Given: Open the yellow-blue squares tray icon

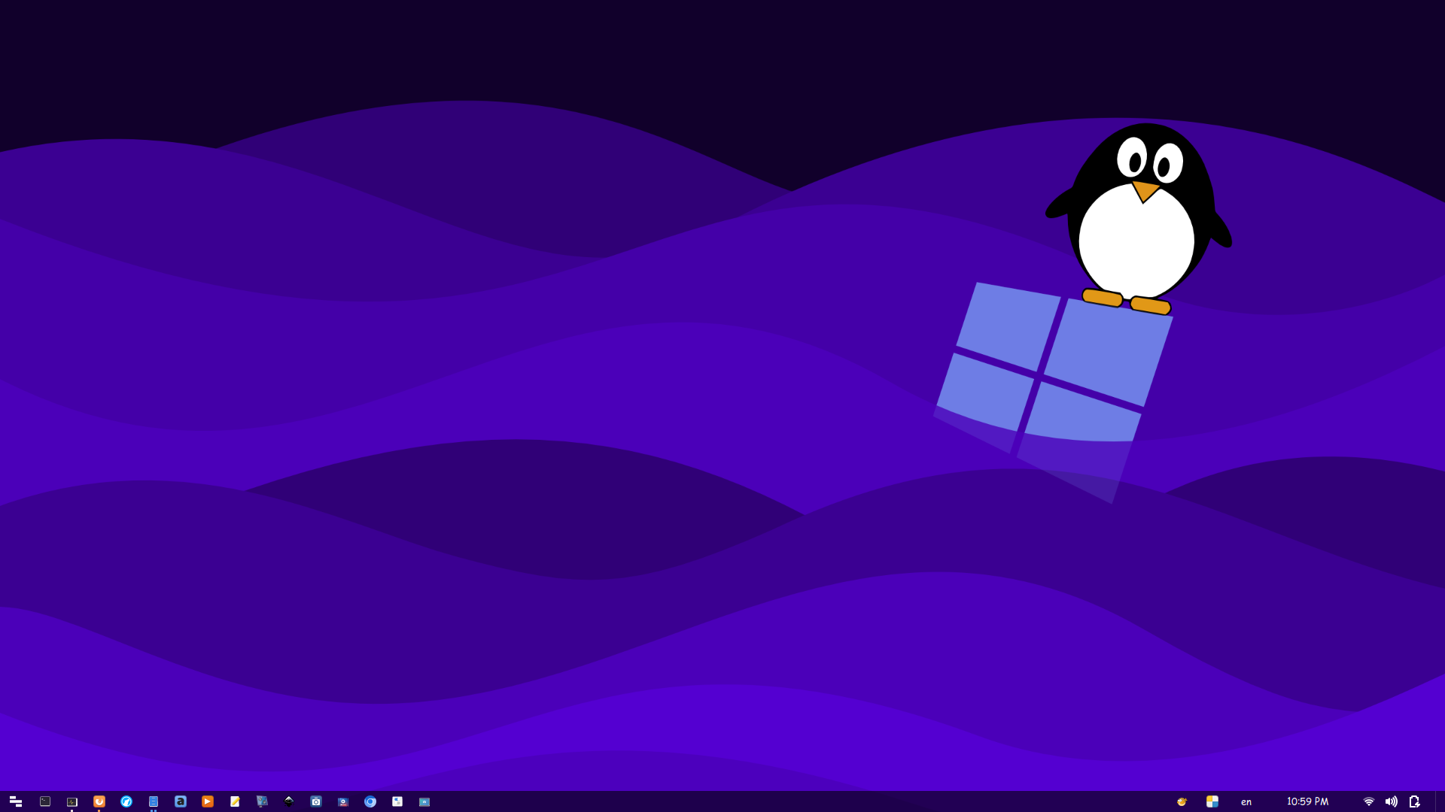Looking at the screenshot, I should [1212, 801].
